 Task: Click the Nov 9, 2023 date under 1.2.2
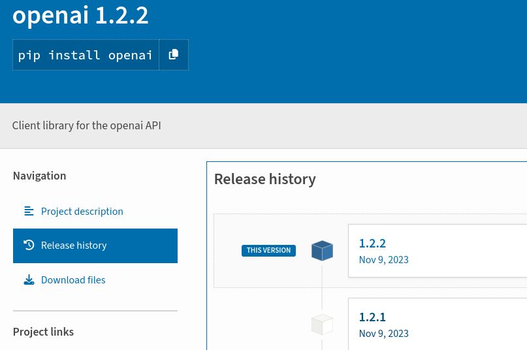[384, 260]
